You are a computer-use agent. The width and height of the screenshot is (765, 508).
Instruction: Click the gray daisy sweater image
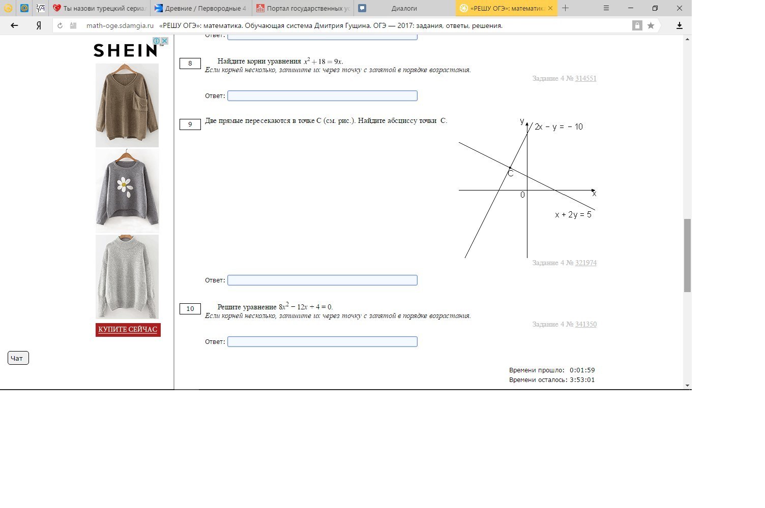(x=127, y=190)
